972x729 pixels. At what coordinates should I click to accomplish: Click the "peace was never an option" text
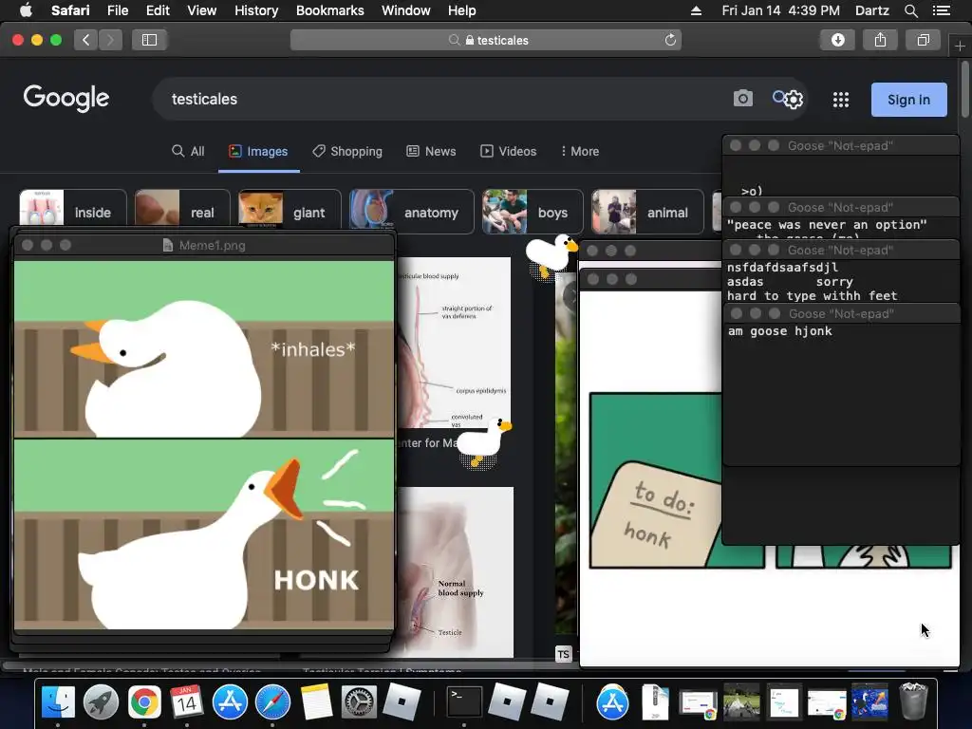coord(827,224)
